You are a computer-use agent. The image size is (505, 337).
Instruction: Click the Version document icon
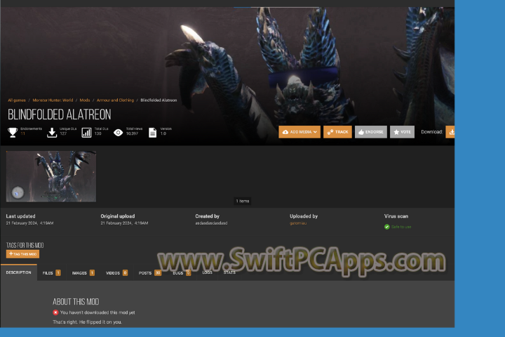coord(153,133)
